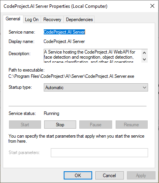
Task: Click description scroll up arrow
Action: [x=144, y=53]
